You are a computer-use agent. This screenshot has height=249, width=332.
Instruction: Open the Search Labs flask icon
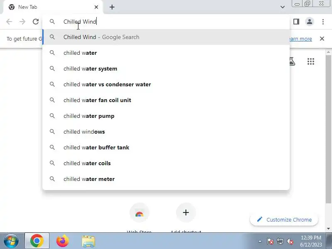[x=292, y=61]
